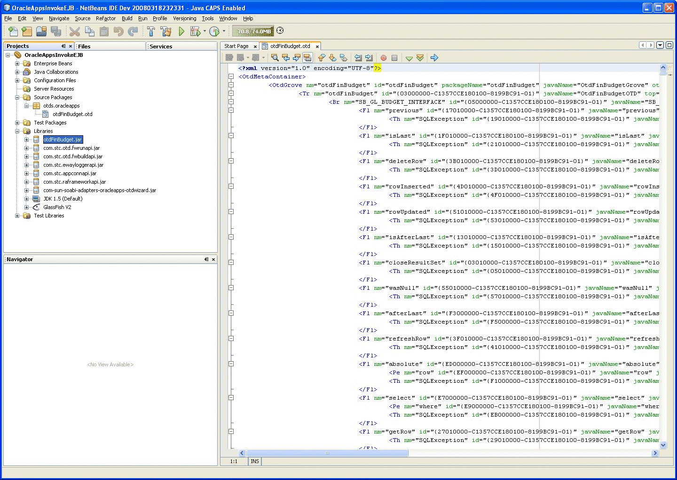Open Debug Main Project dropdown arrow
The image size is (677, 480).
coord(205,31)
